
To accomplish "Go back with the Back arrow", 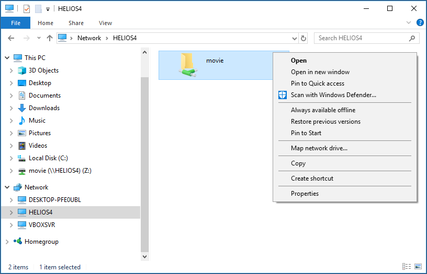I will [11, 38].
